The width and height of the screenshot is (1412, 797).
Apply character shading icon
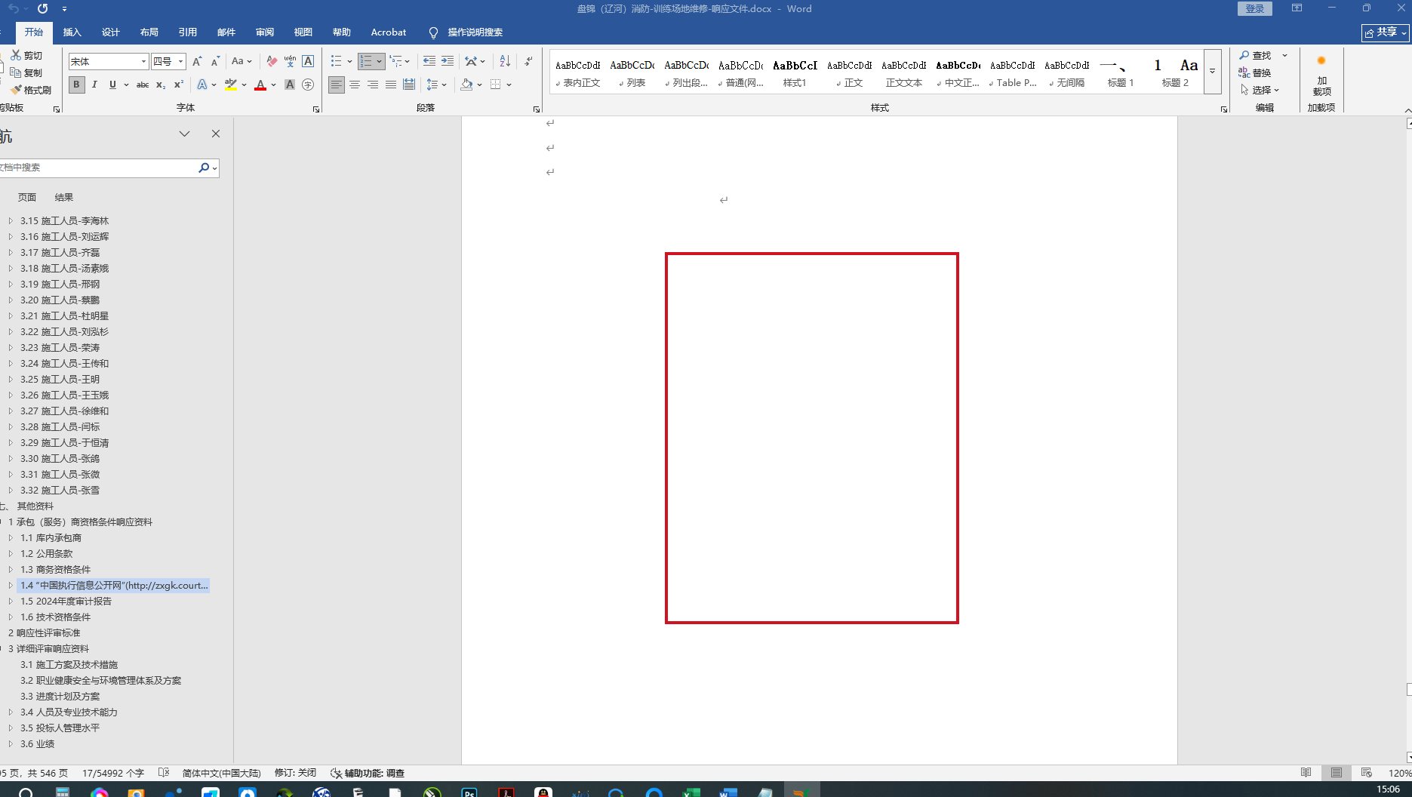coord(290,85)
